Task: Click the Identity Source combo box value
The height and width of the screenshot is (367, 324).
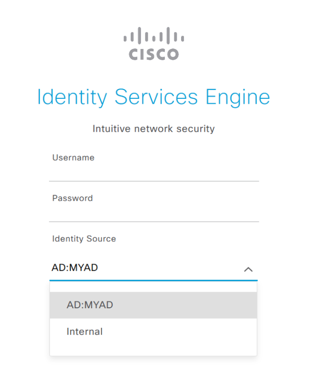Action: coord(75,268)
